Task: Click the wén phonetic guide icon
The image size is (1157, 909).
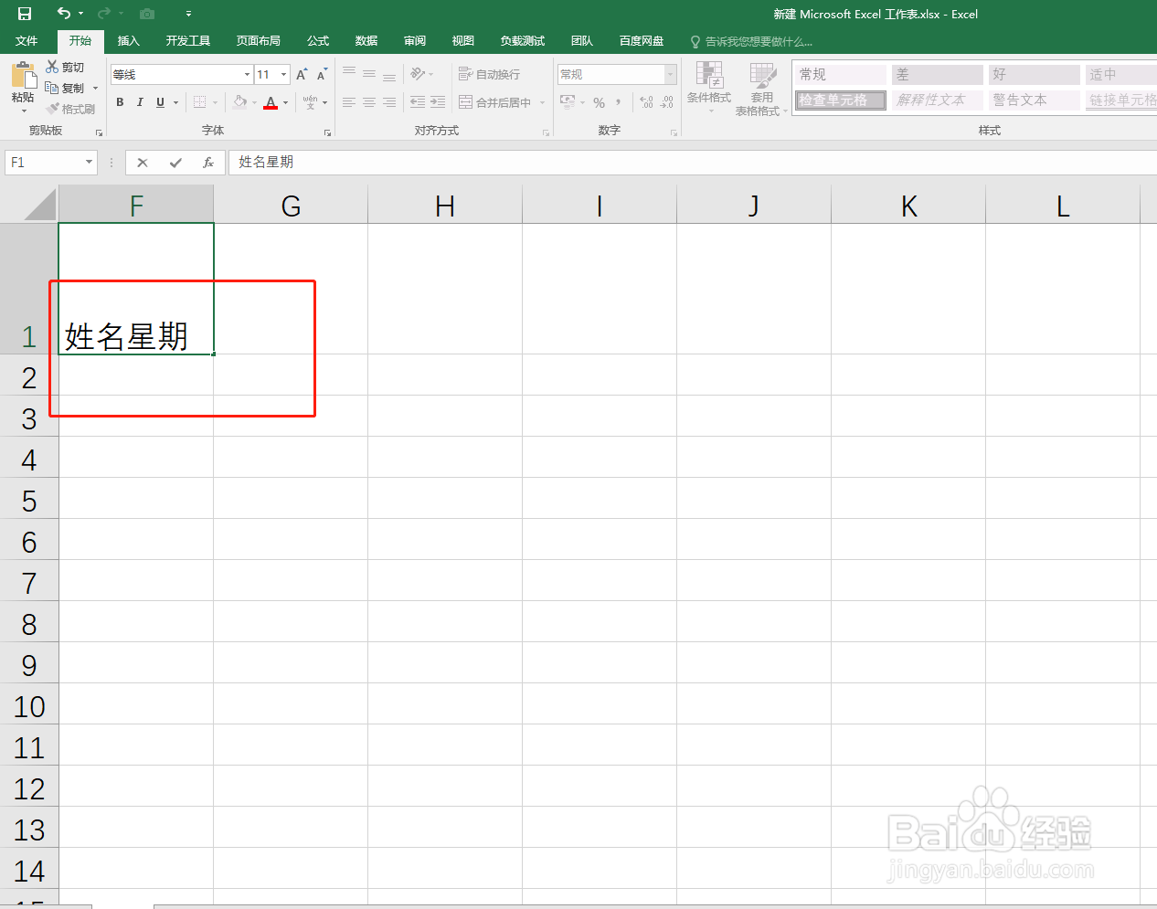Action: pos(311,102)
